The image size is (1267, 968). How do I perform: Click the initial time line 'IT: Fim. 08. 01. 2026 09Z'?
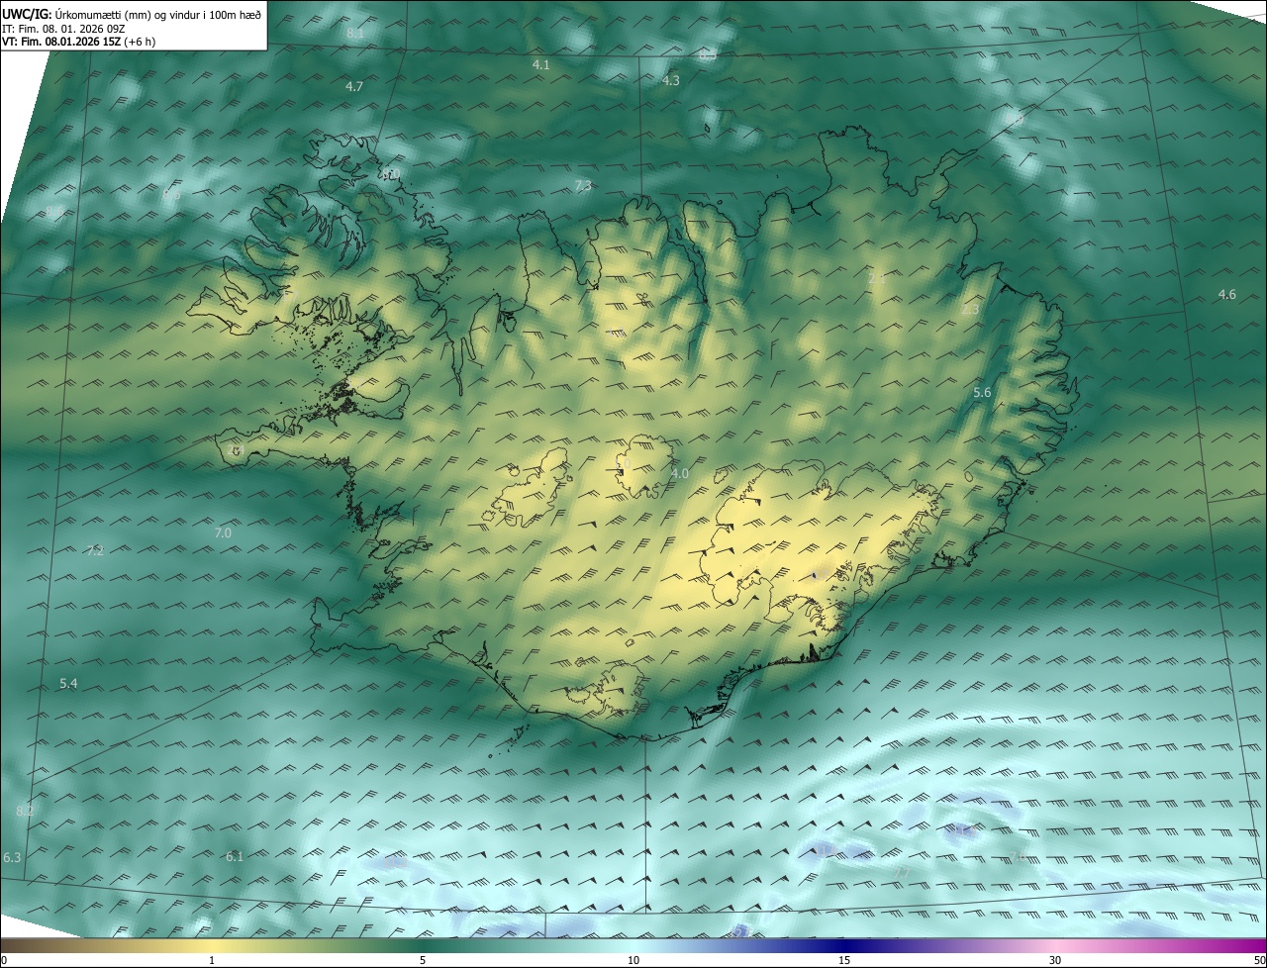63,28
